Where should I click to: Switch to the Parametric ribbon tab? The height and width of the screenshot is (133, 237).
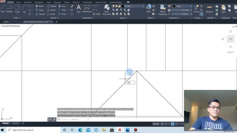tap(39, 2)
